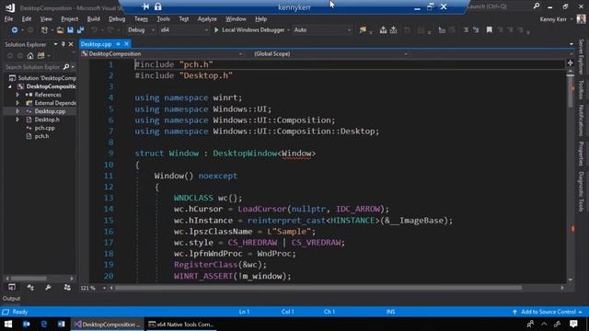The height and width of the screenshot is (331, 589).
Task: Open the Test menu
Action: (x=184, y=18)
